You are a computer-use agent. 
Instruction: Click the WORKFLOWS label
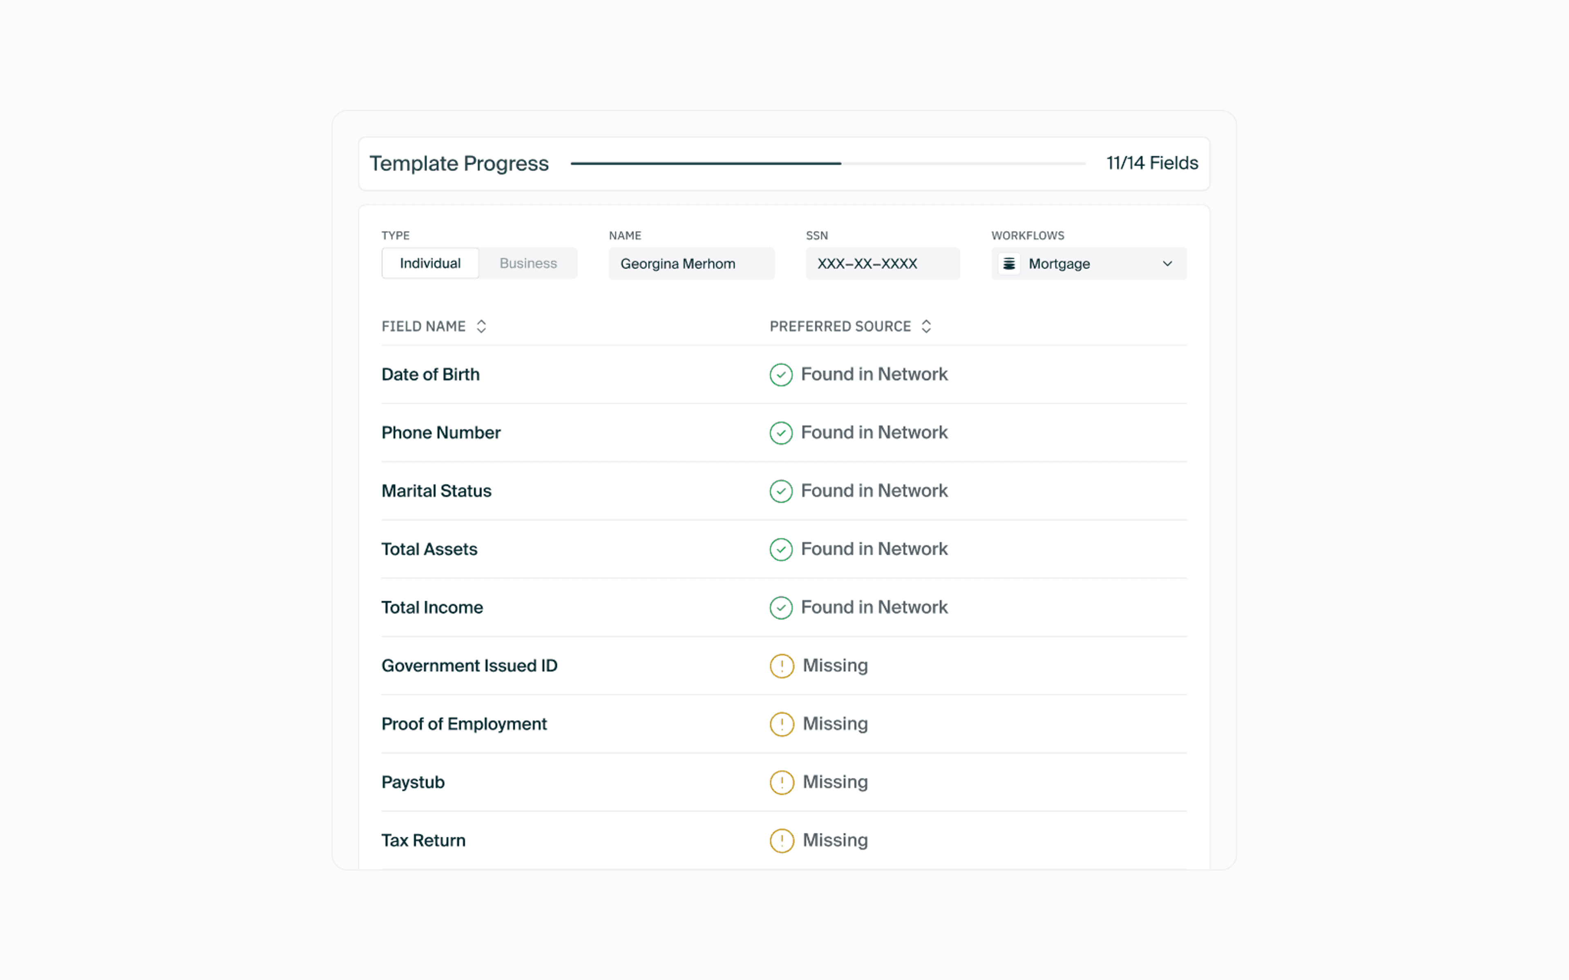tap(1028, 235)
